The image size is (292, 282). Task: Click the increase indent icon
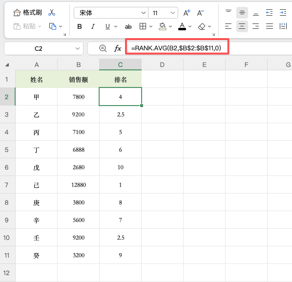coord(283,13)
